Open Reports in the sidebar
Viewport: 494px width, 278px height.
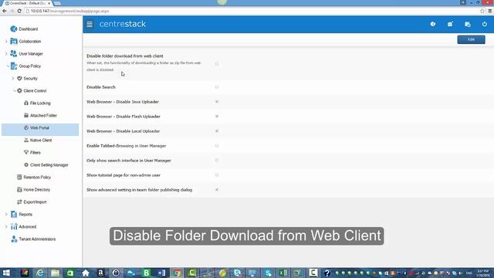[x=25, y=215]
